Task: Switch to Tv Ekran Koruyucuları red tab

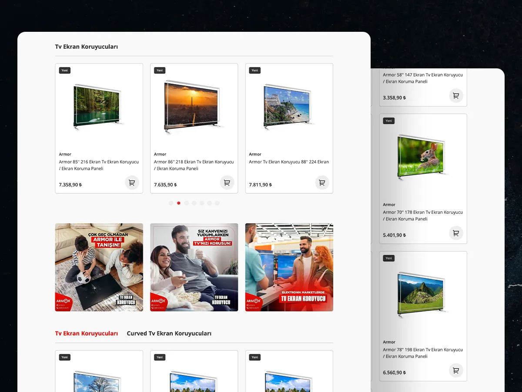Action: click(87, 334)
